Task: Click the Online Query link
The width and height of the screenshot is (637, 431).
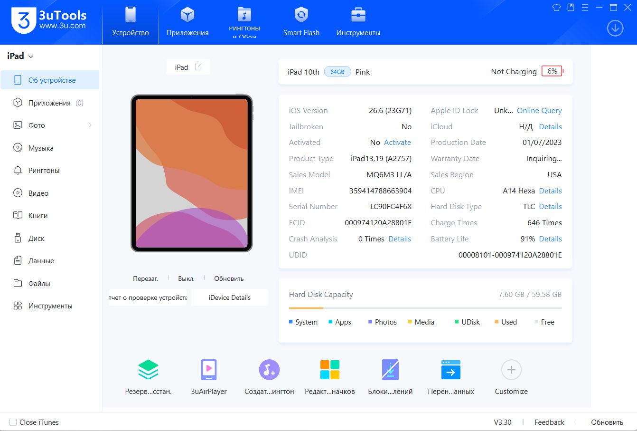Action: tap(539, 111)
